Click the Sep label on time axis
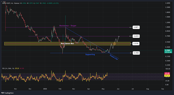This screenshot has height=95, width=174. [163, 89]
